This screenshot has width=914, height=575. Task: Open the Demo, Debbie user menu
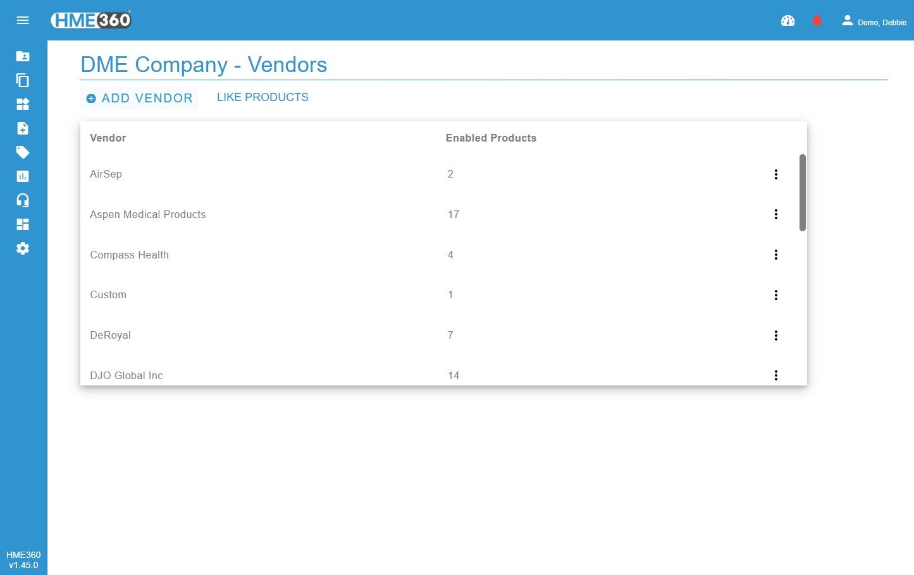pyautogui.click(x=874, y=21)
